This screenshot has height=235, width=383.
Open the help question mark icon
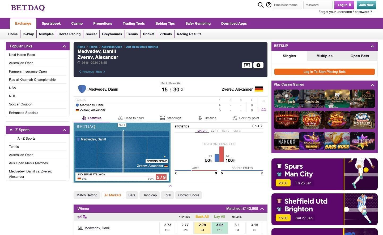(x=269, y=5)
